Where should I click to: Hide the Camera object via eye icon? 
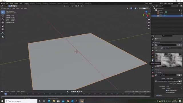tap(181, 12)
